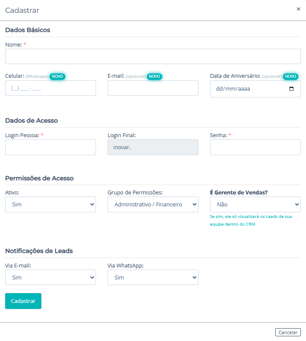The image size is (306, 341).
Task: Click the NOVO badge next to Celular
Action: [57, 76]
